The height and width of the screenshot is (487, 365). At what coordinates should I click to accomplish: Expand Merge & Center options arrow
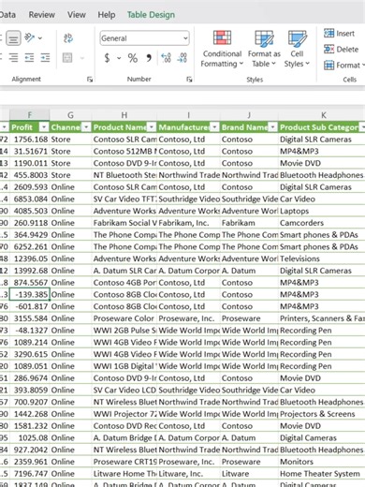(x=82, y=58)
